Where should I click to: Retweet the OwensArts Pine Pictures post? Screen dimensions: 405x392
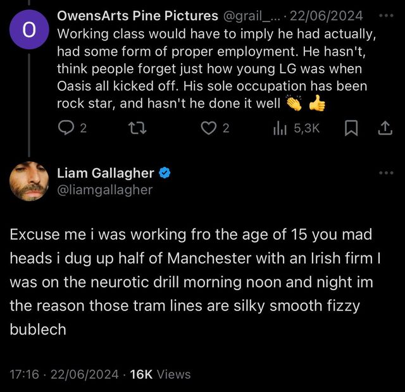pyautogui.click(x=134, y=128)
